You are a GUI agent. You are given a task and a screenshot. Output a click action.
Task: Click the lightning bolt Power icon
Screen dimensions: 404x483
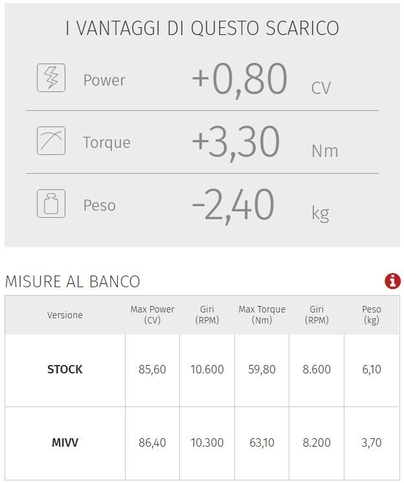51,78
